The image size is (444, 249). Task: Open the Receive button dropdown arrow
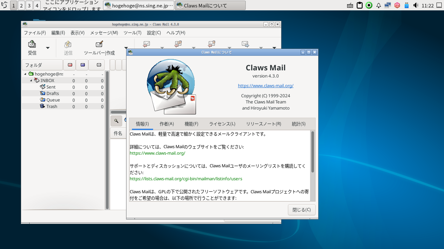click(47, 47)
